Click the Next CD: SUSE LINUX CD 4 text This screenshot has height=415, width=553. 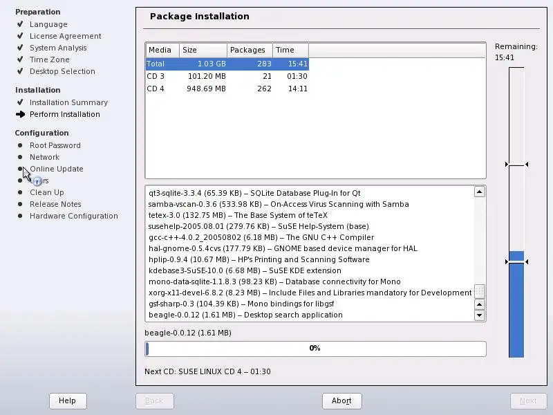pos(207,371)
